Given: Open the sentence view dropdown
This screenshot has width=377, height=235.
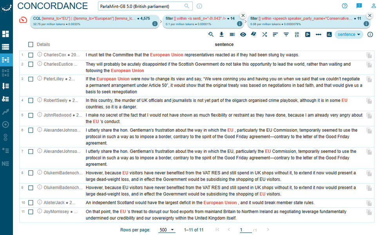Looking at the screenshot, I should pos(348,34).
